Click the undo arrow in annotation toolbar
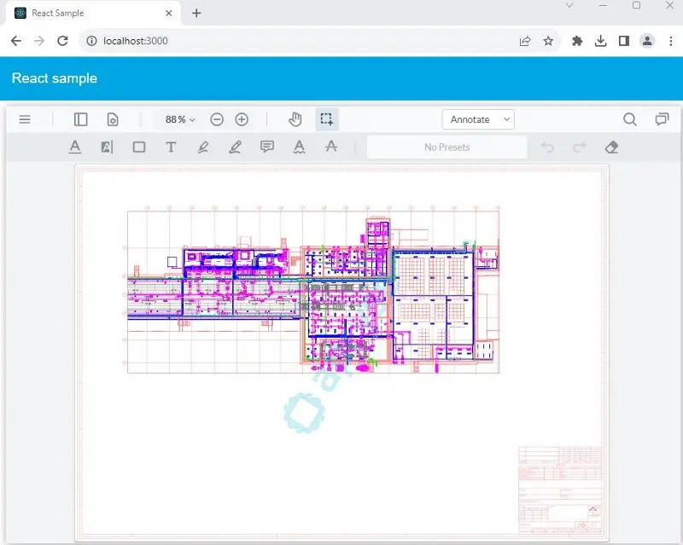683x545 pixels. tap(547, 148)
